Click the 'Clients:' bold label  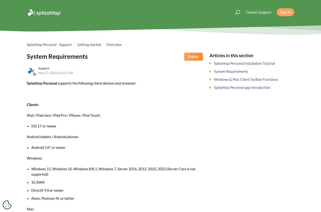[33, 105]
